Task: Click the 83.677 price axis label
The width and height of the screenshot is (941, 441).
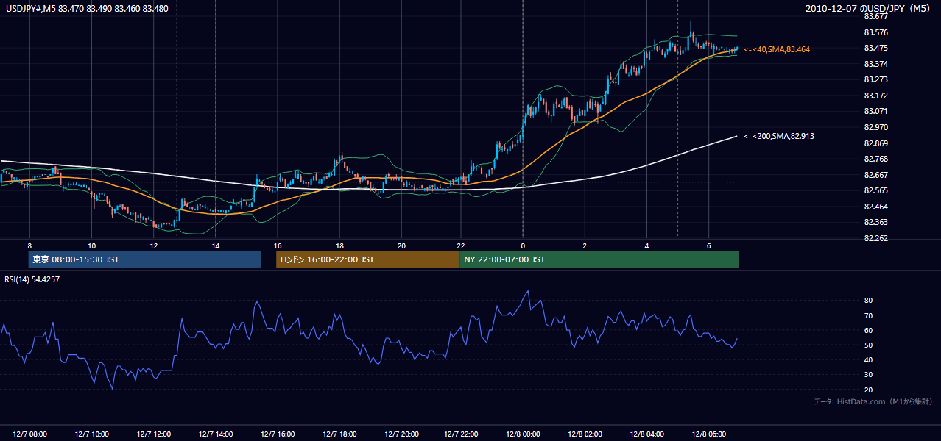Action: point(875,16)
